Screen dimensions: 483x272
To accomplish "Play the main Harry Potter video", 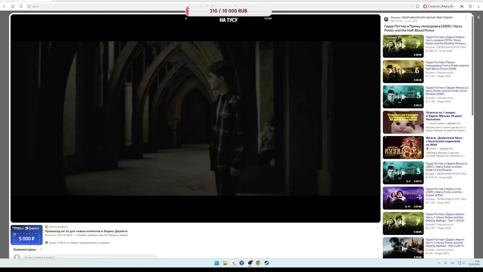I will pyautogui.click(x=195, y=118).
